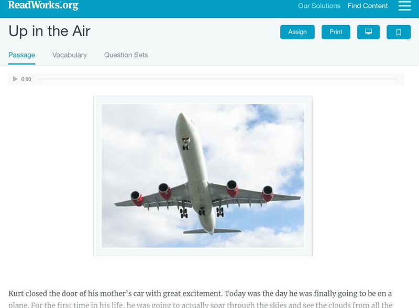This screenshot has height=308, width=419.
Task: Play the passage audio
Action: [x=15, y=79]
